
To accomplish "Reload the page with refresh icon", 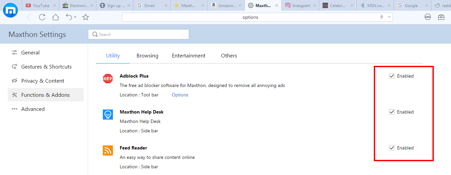I will (42, 17).
